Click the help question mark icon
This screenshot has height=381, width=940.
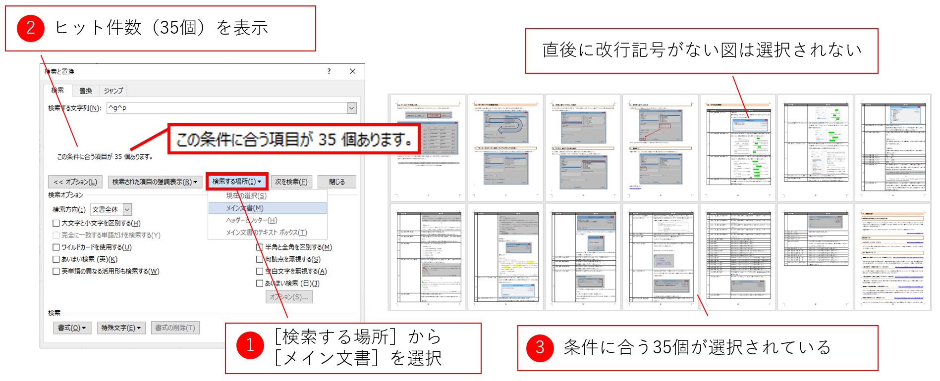coord(329,71)
